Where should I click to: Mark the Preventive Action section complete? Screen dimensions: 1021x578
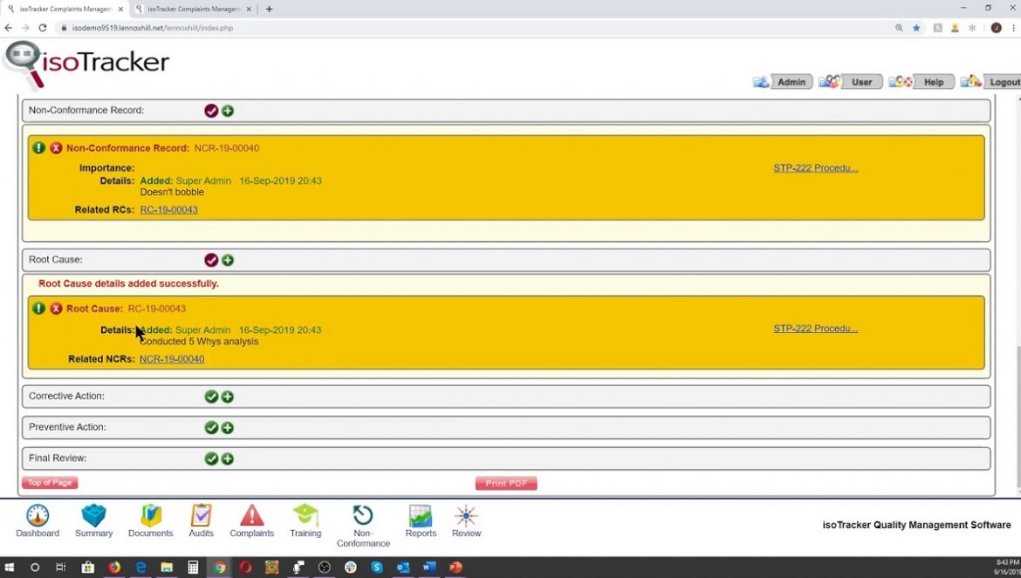[211, 427]
